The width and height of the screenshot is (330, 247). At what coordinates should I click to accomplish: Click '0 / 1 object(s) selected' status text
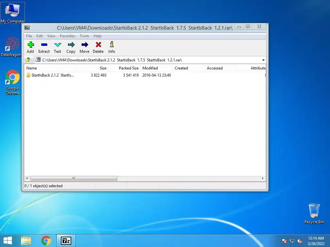tap(44, 186)
